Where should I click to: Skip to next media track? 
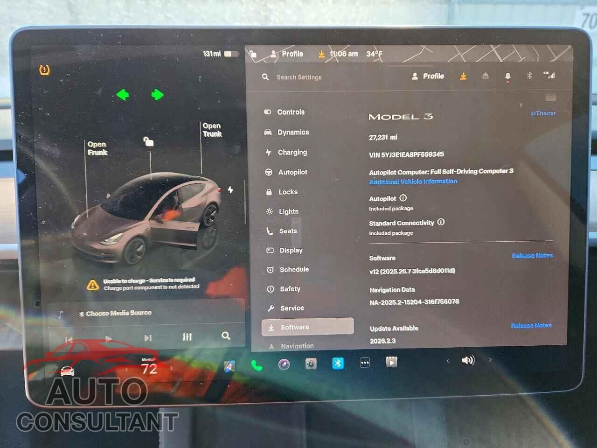(148, 338)
